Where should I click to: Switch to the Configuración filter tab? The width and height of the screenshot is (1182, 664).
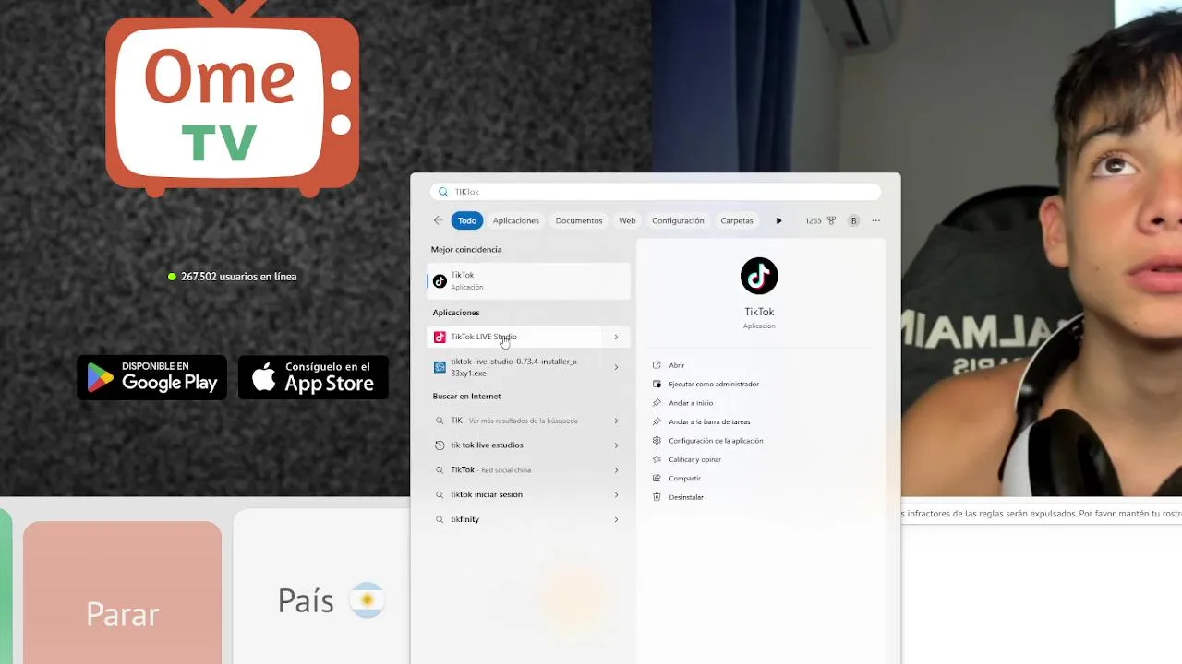pyautogui.click(x=678, y=220)
